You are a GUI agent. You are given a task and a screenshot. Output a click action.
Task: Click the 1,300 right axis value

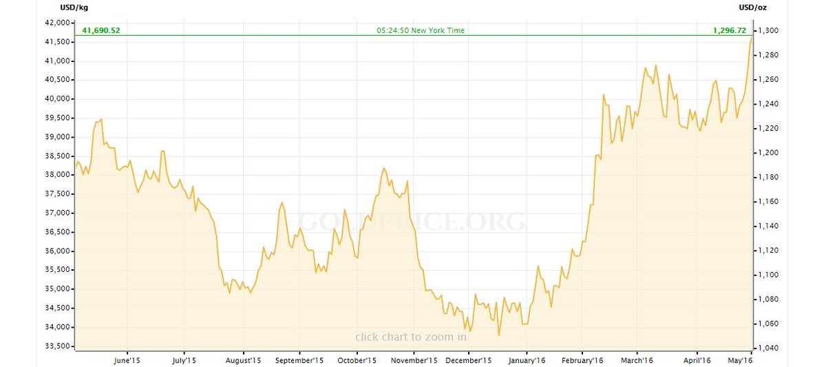tap(769, 31)
